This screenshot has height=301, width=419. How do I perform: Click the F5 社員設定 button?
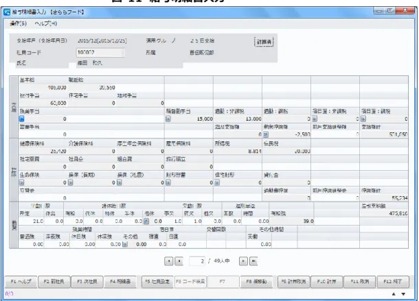pos(157,282)
